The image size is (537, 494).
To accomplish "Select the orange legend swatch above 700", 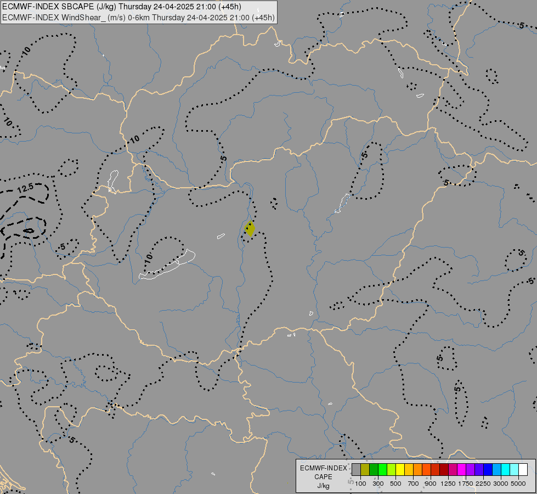I will pyautogui.click(x=417, y=470).
